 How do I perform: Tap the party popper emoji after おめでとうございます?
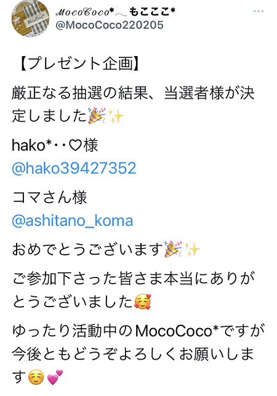coord(173,249)
